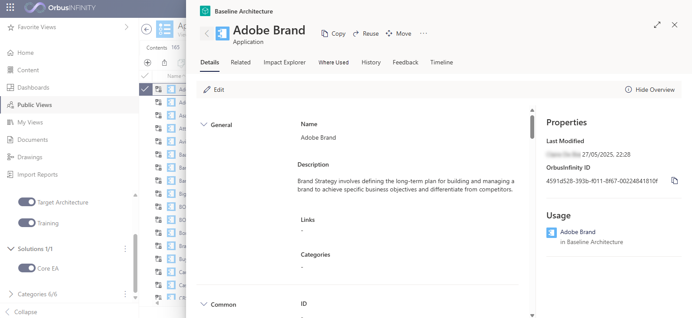Viewport: 692px width, 318px height.
Task: Click the more options ellipsis in the header
Action: [x=423, y=33]
